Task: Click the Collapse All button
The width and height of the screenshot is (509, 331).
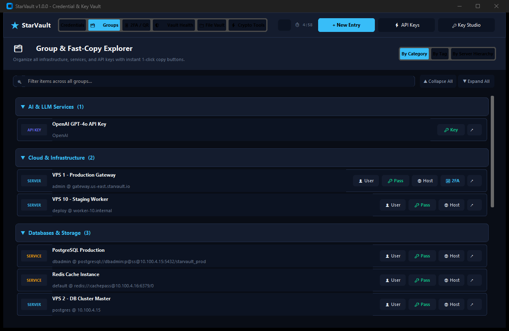Action: (438, 81)
